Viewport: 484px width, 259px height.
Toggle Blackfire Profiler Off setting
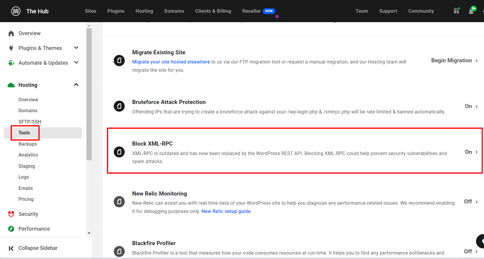(x=468, y=251)
